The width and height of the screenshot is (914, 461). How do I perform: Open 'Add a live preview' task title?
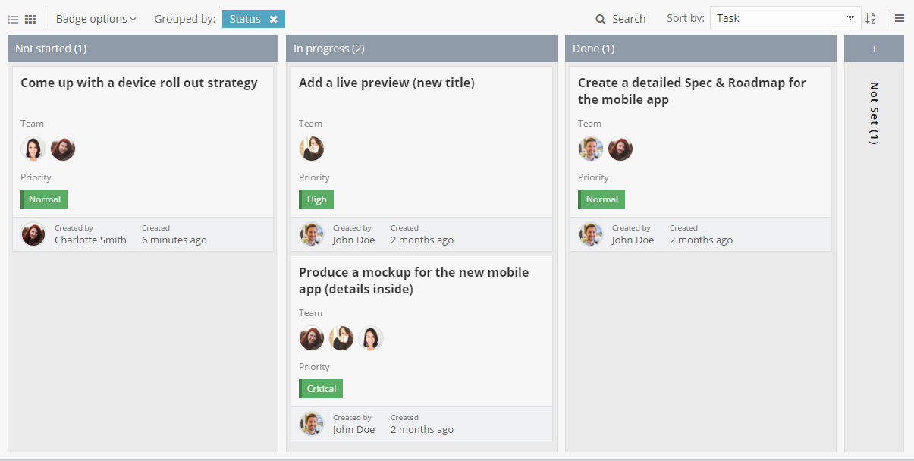click(x=386, y=83)
